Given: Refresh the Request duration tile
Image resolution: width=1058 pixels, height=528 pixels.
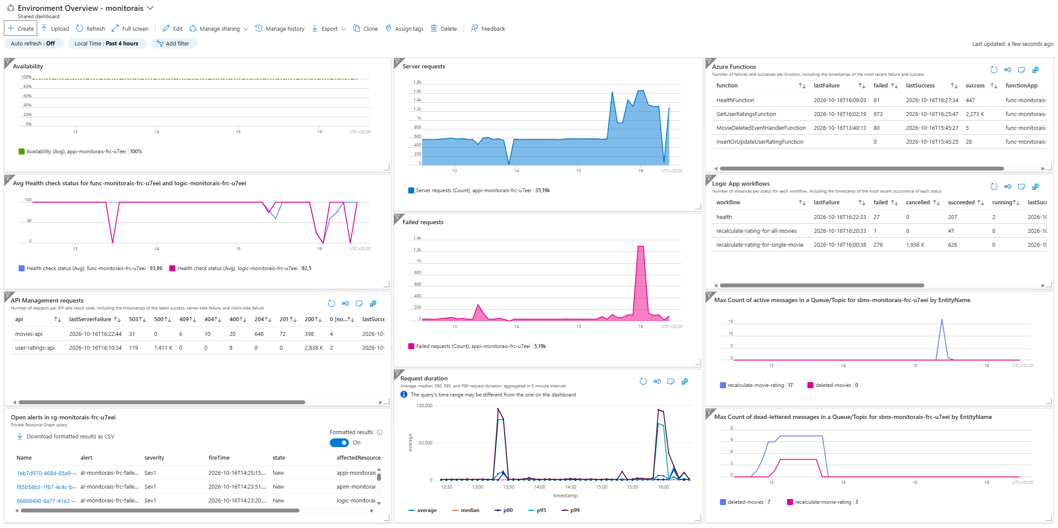Looking at the screenshot, I should coord(643,381).
